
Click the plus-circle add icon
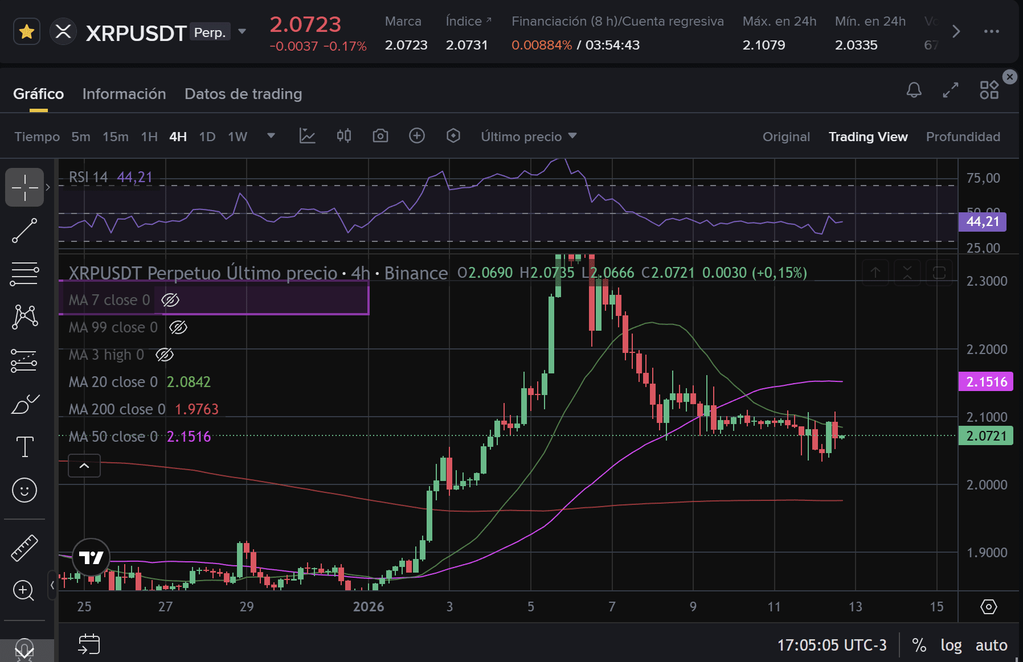[x=417, y=136]
